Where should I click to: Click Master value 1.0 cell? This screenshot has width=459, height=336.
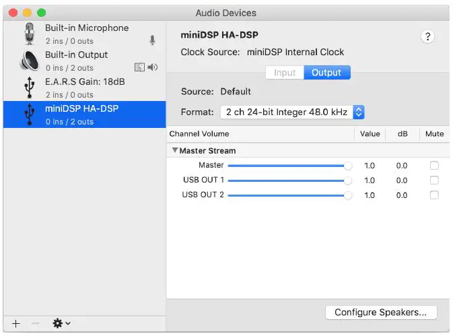click(x=369, y=166)
